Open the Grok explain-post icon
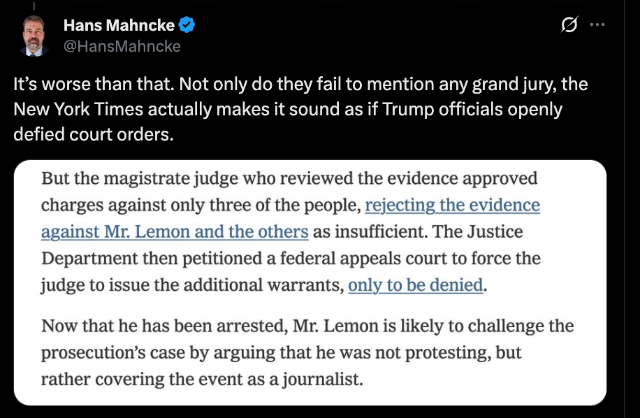The height and width of the screenshot is (418, 640). click(x=569, y=26)
